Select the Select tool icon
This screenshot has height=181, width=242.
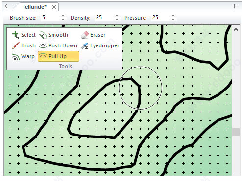(x=16, y=35)
